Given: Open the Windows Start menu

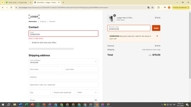Looking at the screenshot, I should [x=3, y=105].
